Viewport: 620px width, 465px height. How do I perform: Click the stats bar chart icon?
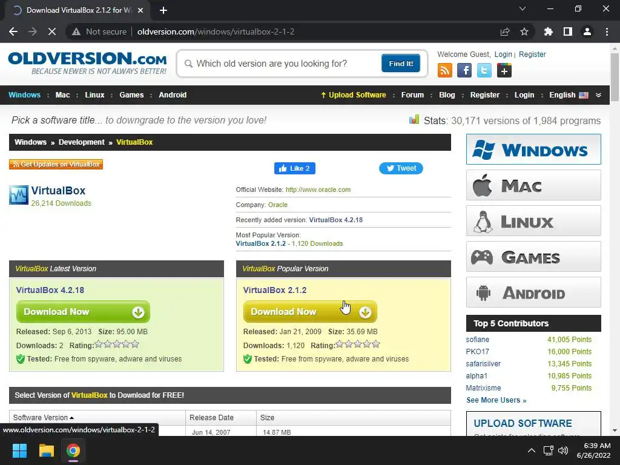coord(414,119)
